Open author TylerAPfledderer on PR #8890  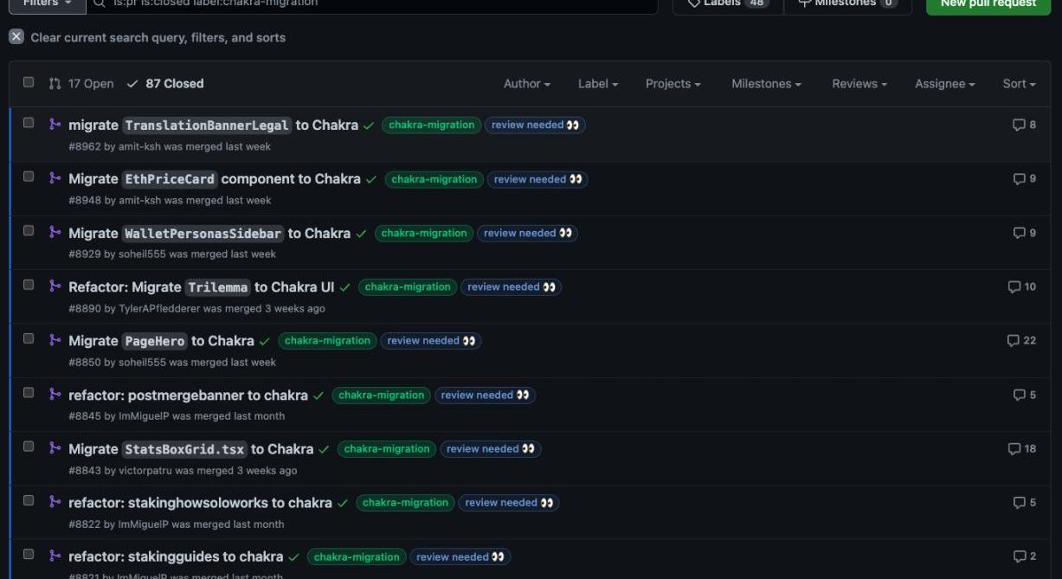[159, 308]
